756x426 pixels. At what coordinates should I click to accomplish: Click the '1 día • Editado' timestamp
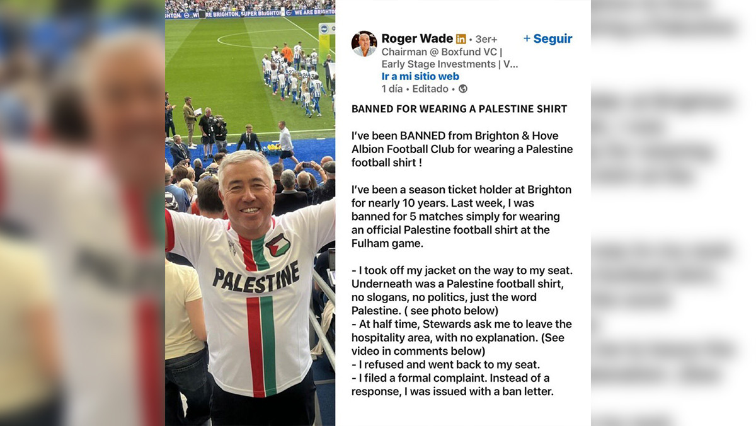pos(415,89)
